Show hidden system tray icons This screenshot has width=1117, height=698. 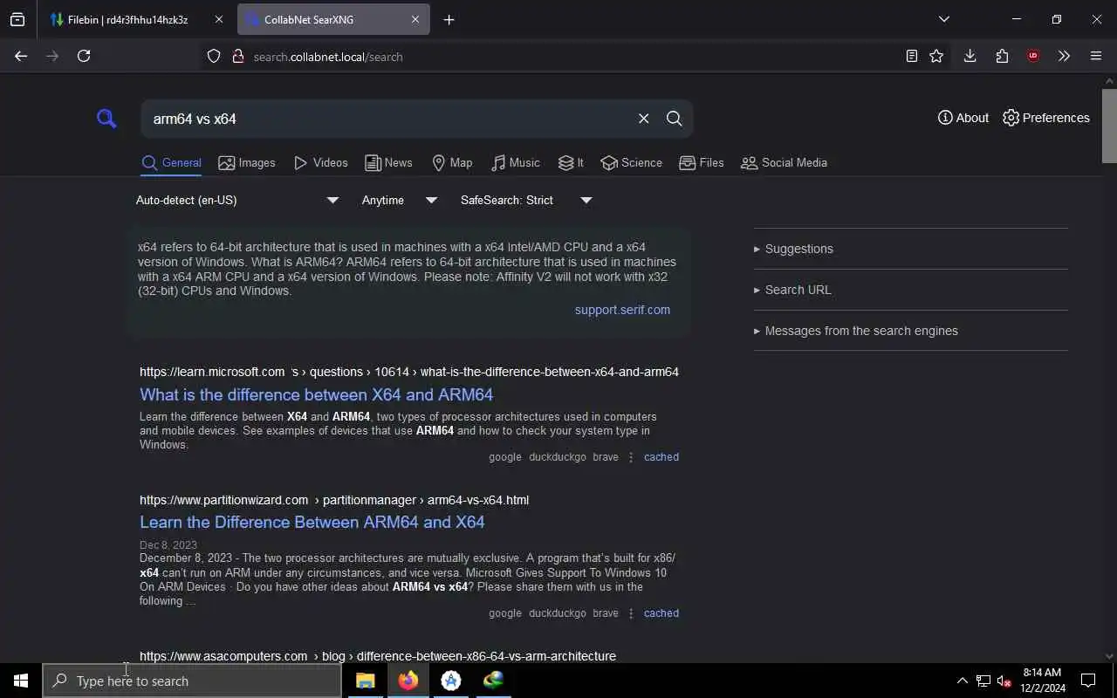point(962,681)
